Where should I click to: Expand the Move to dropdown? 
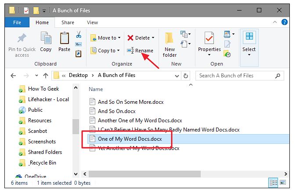point(119,38)
